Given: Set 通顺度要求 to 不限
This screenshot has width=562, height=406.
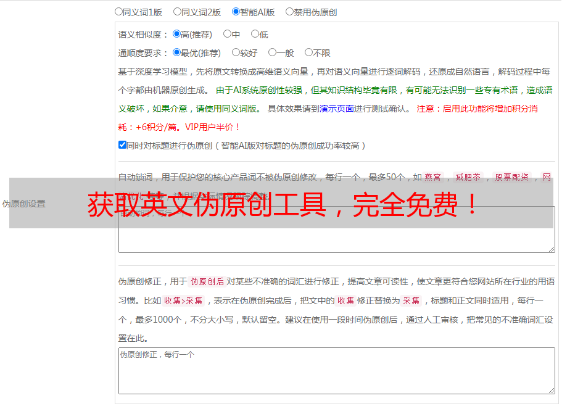Looking at the screenshot, I should 308,52.
